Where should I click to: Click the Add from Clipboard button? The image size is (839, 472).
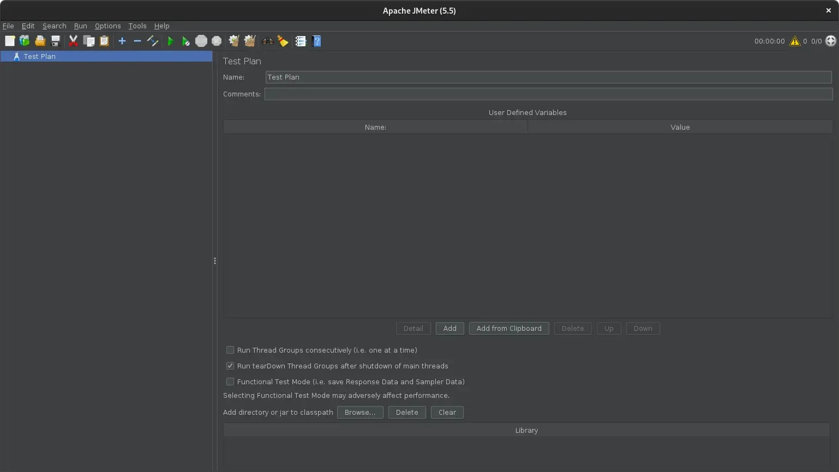click(x=509, y=328)
